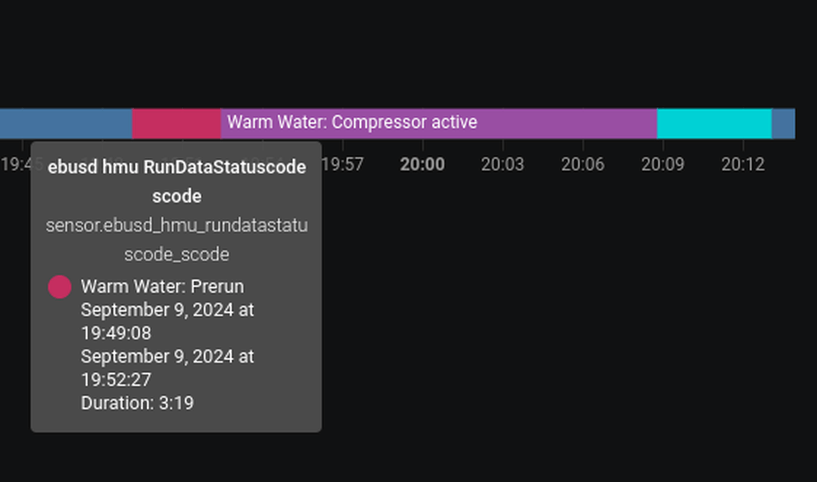Click the 20:06 axis tick label
The height and width of the screenshot is (482, 817).
582,164
